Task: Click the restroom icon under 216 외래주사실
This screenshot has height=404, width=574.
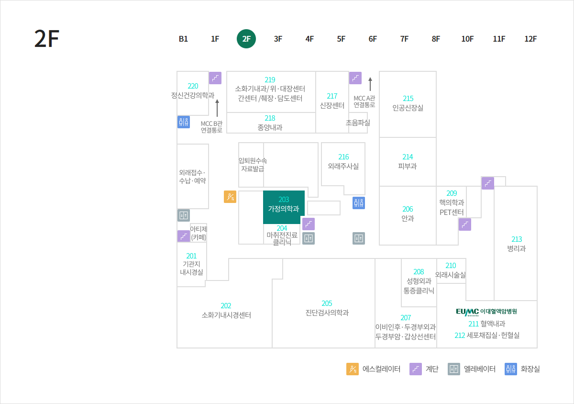Action: pyautogui.click(x=359, y=203)
